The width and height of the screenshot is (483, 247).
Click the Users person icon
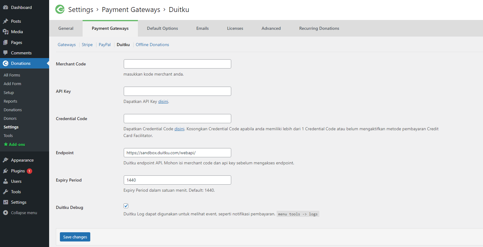coord(6,181)
